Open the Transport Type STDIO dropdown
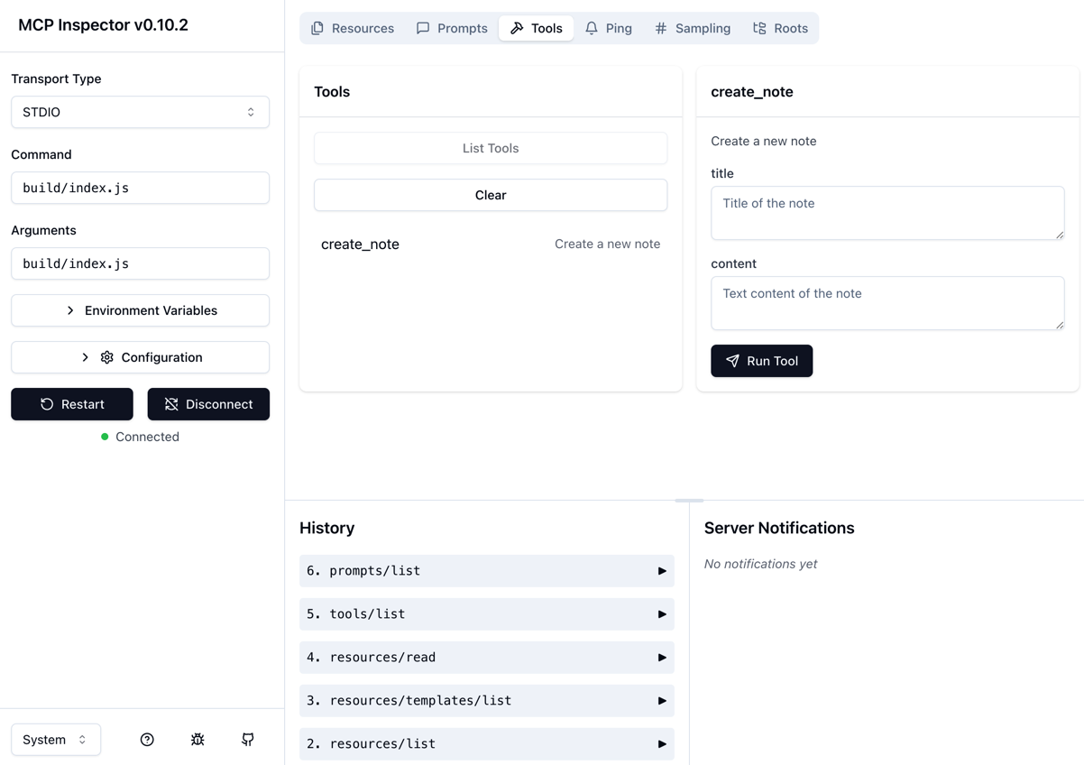 tap(140, 112)
